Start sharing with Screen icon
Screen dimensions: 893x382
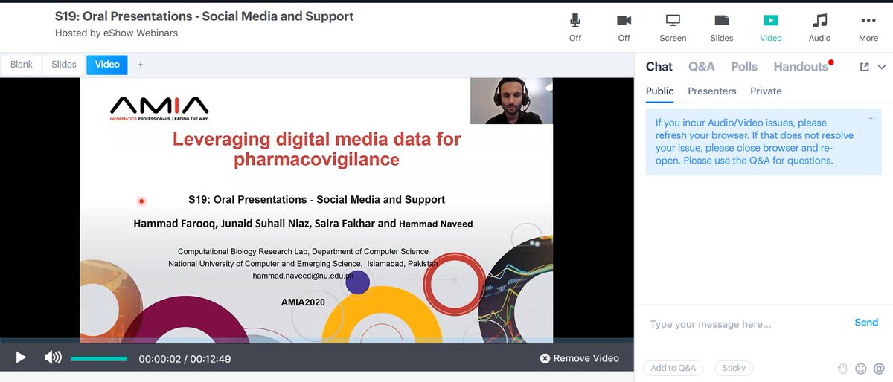point(673,27)
